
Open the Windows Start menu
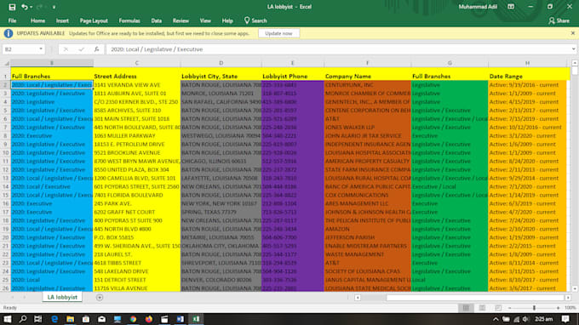pyautogui.click(x=7, y=319)
